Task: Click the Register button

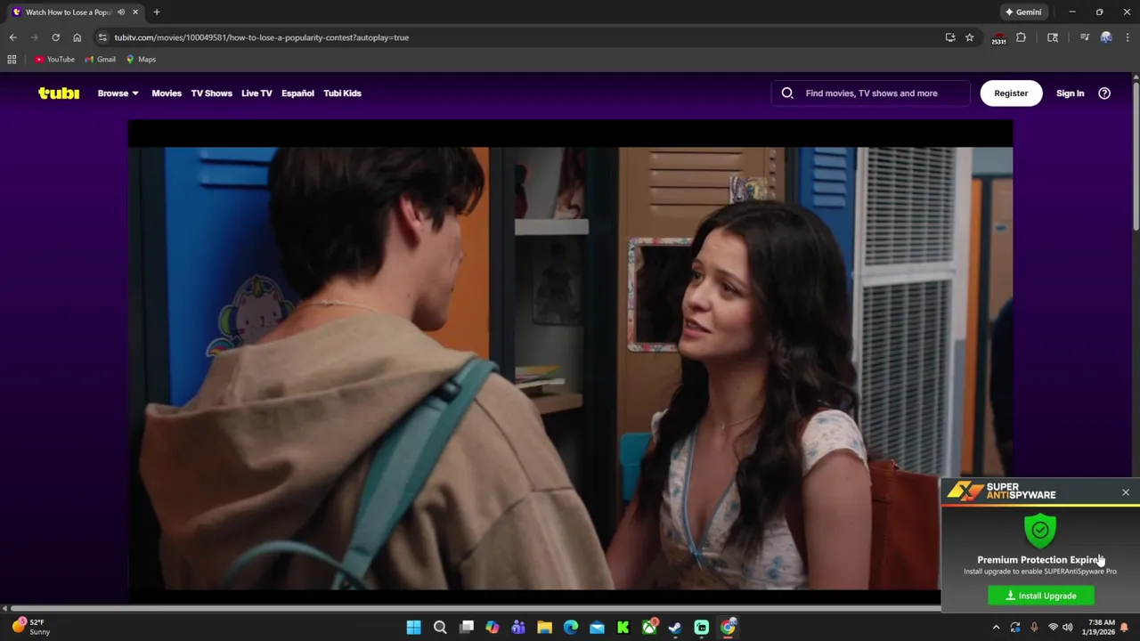Action: click(1011, 93)
